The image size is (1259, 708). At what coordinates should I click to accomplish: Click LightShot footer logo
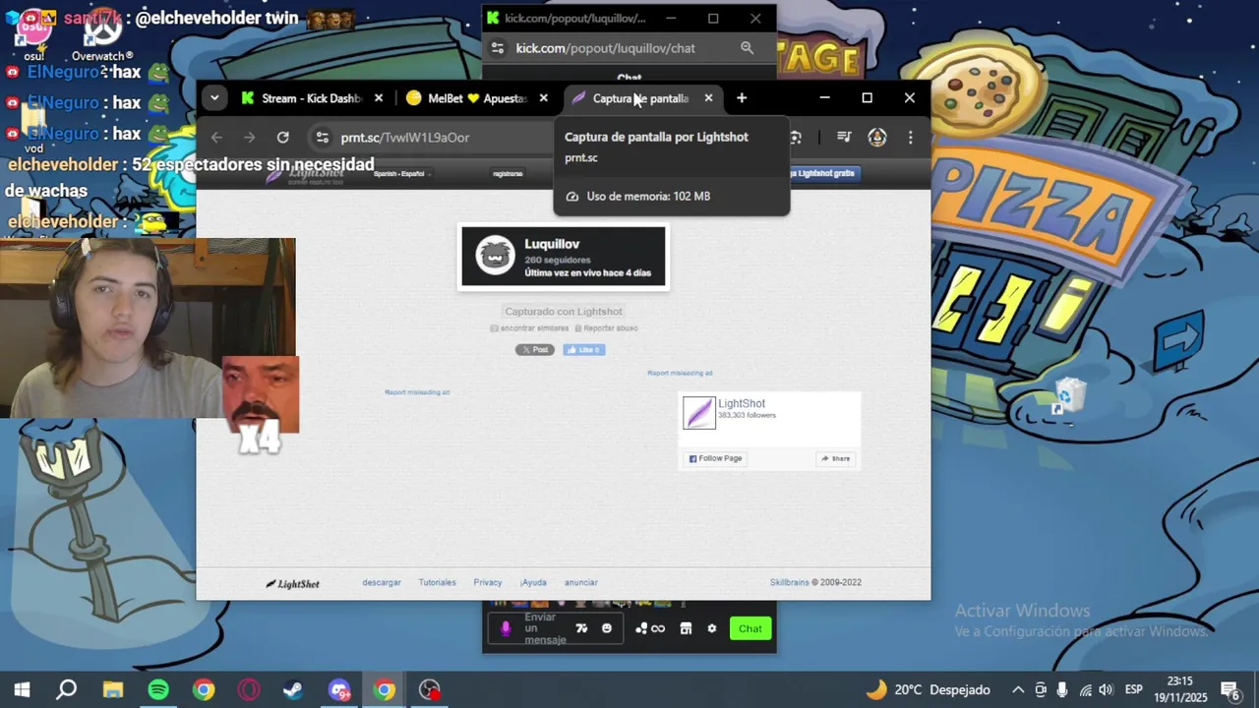coord(292,584)
